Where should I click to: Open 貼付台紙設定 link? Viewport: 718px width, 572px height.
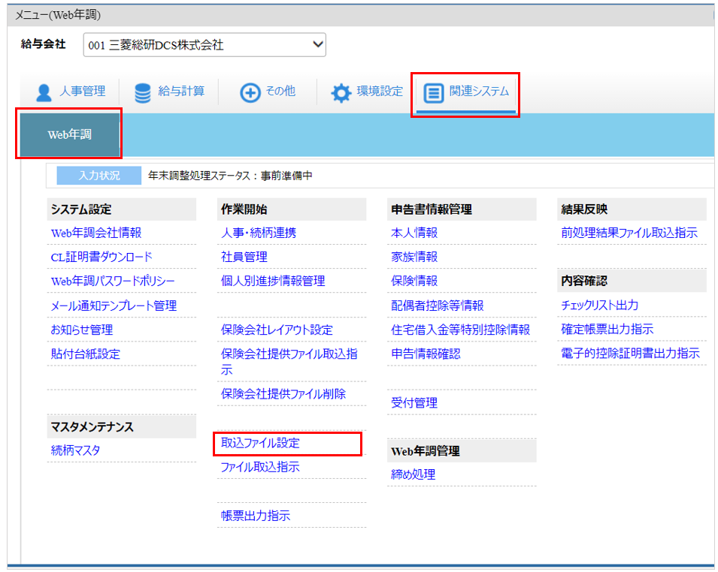(x=85, y=354)
